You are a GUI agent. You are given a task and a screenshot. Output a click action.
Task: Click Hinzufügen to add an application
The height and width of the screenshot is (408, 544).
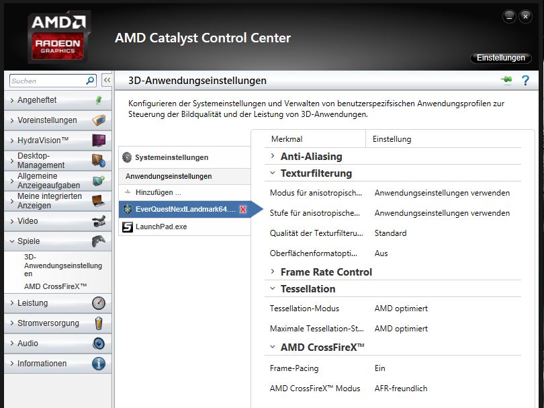[x=184, y=192]
